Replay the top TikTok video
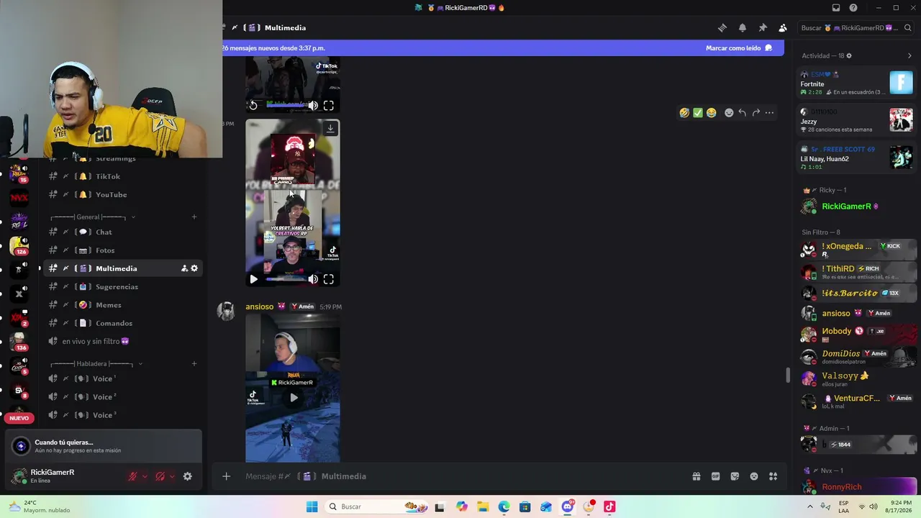Viewport: 921px width, 518px height. (253, 106)
